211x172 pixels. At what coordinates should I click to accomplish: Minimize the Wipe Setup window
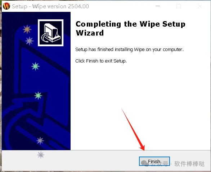(158, 6)
